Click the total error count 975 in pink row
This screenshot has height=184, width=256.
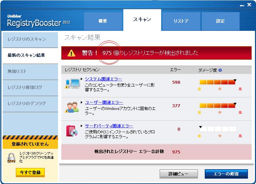coord(176,152)
